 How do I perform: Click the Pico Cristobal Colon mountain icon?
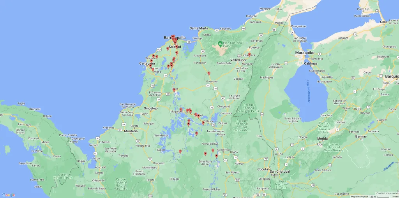click(220, 44)
